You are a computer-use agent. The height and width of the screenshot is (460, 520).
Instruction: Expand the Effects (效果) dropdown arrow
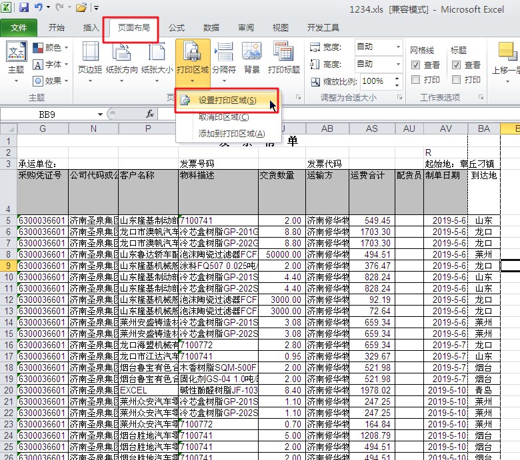tap(66, 81)
